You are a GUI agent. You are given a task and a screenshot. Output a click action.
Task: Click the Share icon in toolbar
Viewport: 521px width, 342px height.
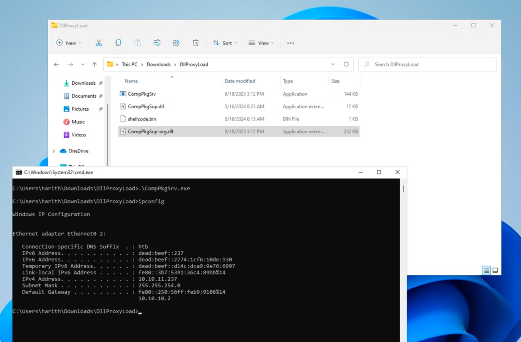(x=176, y=43)
